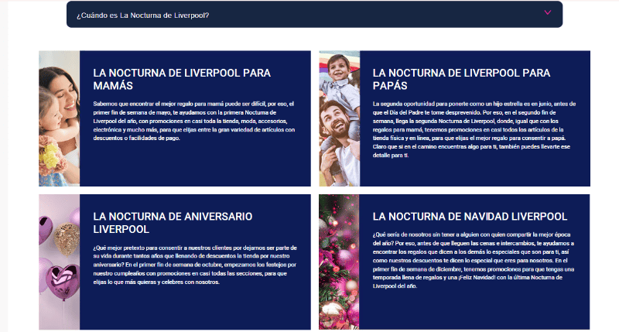Select heading 'La Nocturna de Aniversario Liverpool'

click(173, 223)
